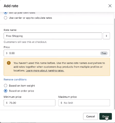115x123 pixels.
Task: Click the dollar sign in Price field
Action: [7, 53]
